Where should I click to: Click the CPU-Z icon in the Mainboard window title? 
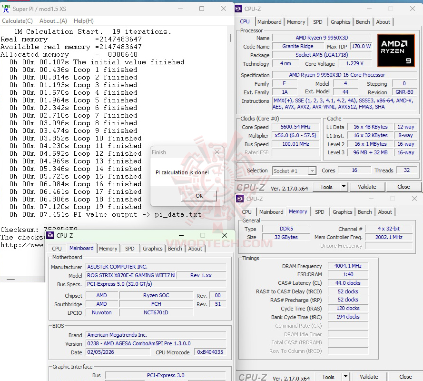(50, 235)
